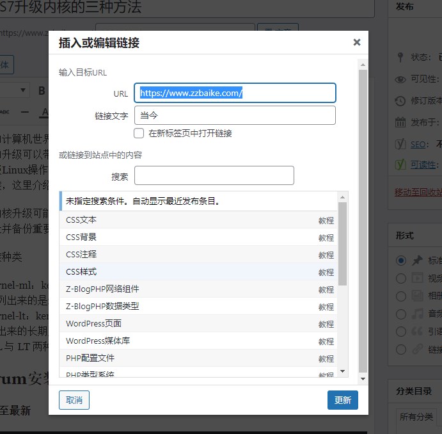The height and width of the screenshot is (434, 442).
Task: Select the quote post format radio
Action: click(401, 332)
